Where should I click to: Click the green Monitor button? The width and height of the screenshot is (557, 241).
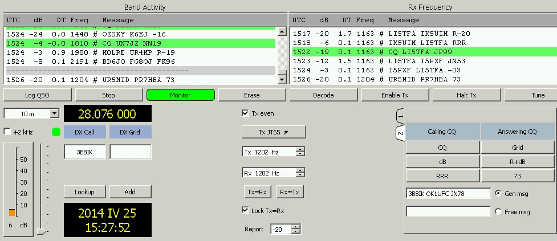pyautogui.click(x=180, y=95)
